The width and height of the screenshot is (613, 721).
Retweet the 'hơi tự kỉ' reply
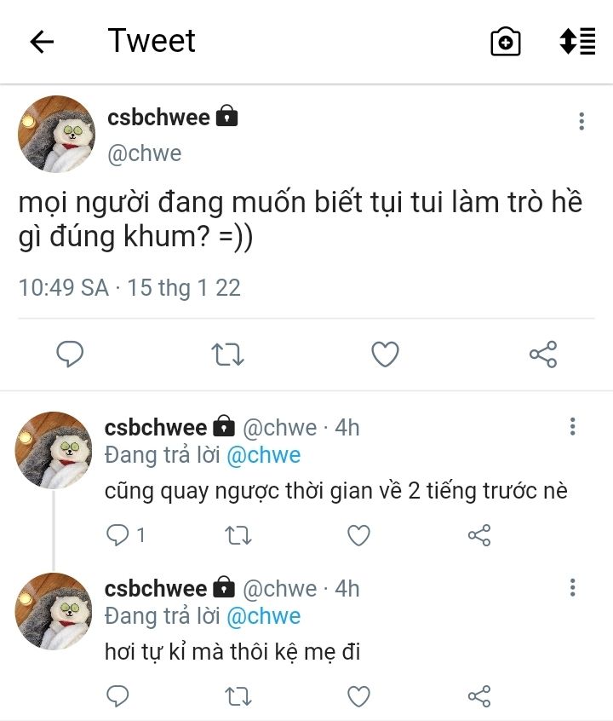pos(238,696)
